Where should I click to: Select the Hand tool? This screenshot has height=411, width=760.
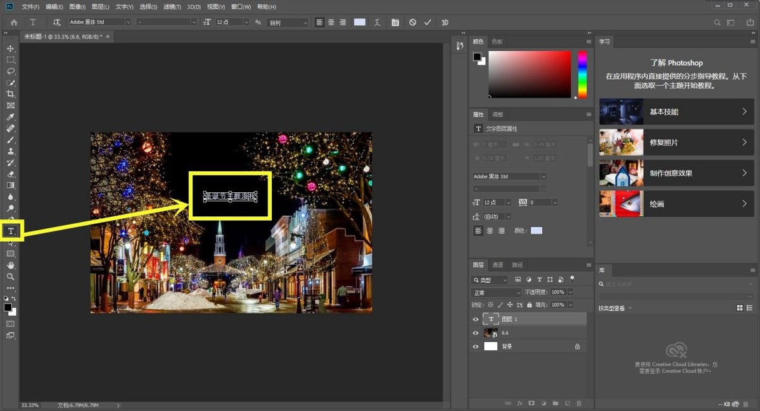point(10,265)
